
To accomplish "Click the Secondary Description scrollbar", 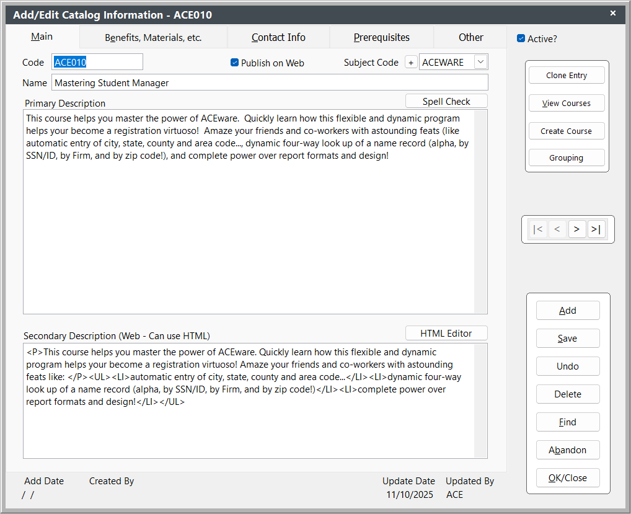I will [x=480, y=401].
